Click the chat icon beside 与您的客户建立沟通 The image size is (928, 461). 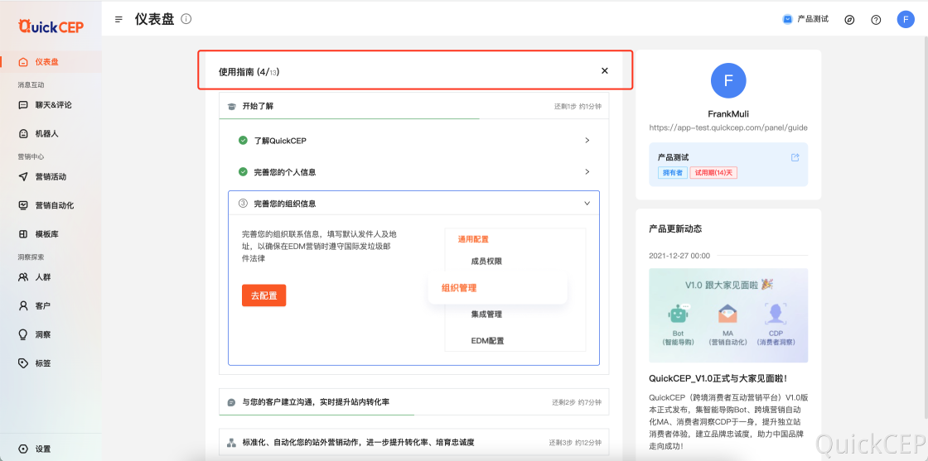231,402
